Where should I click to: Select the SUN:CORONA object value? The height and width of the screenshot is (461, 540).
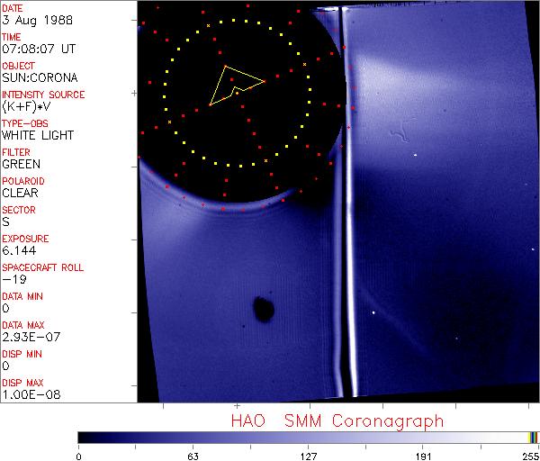[33, 77]
